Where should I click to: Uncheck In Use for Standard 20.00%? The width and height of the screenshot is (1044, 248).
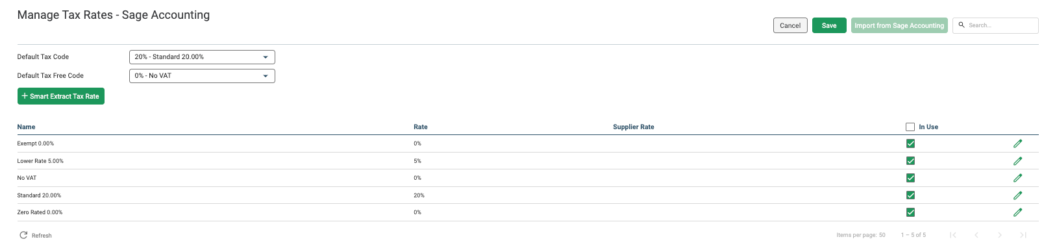pyautogui.click(x=910, y=195)
